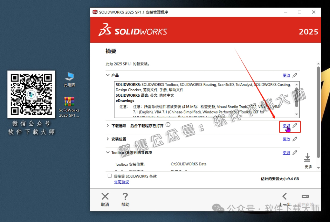This screenshot has width=330, height=222.
Task: Collapse the 产品 summary section
Action: click(x=107, y=75)
